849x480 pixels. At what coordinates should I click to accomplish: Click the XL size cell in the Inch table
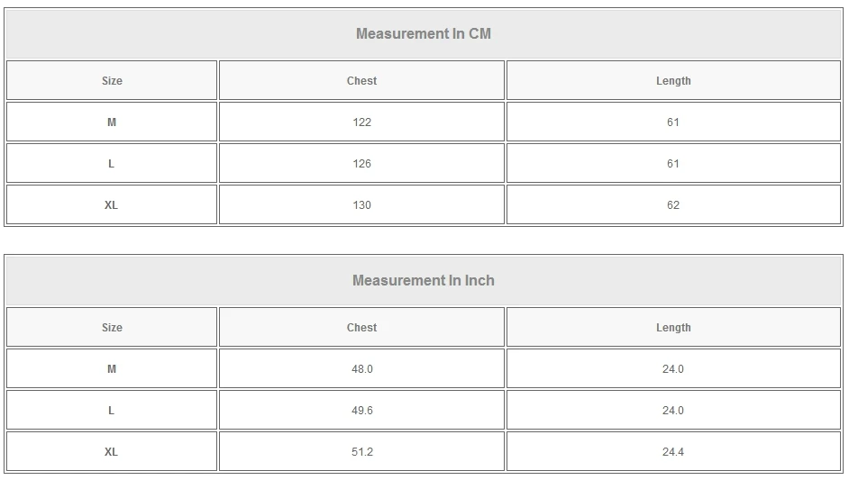pos(112,452)
